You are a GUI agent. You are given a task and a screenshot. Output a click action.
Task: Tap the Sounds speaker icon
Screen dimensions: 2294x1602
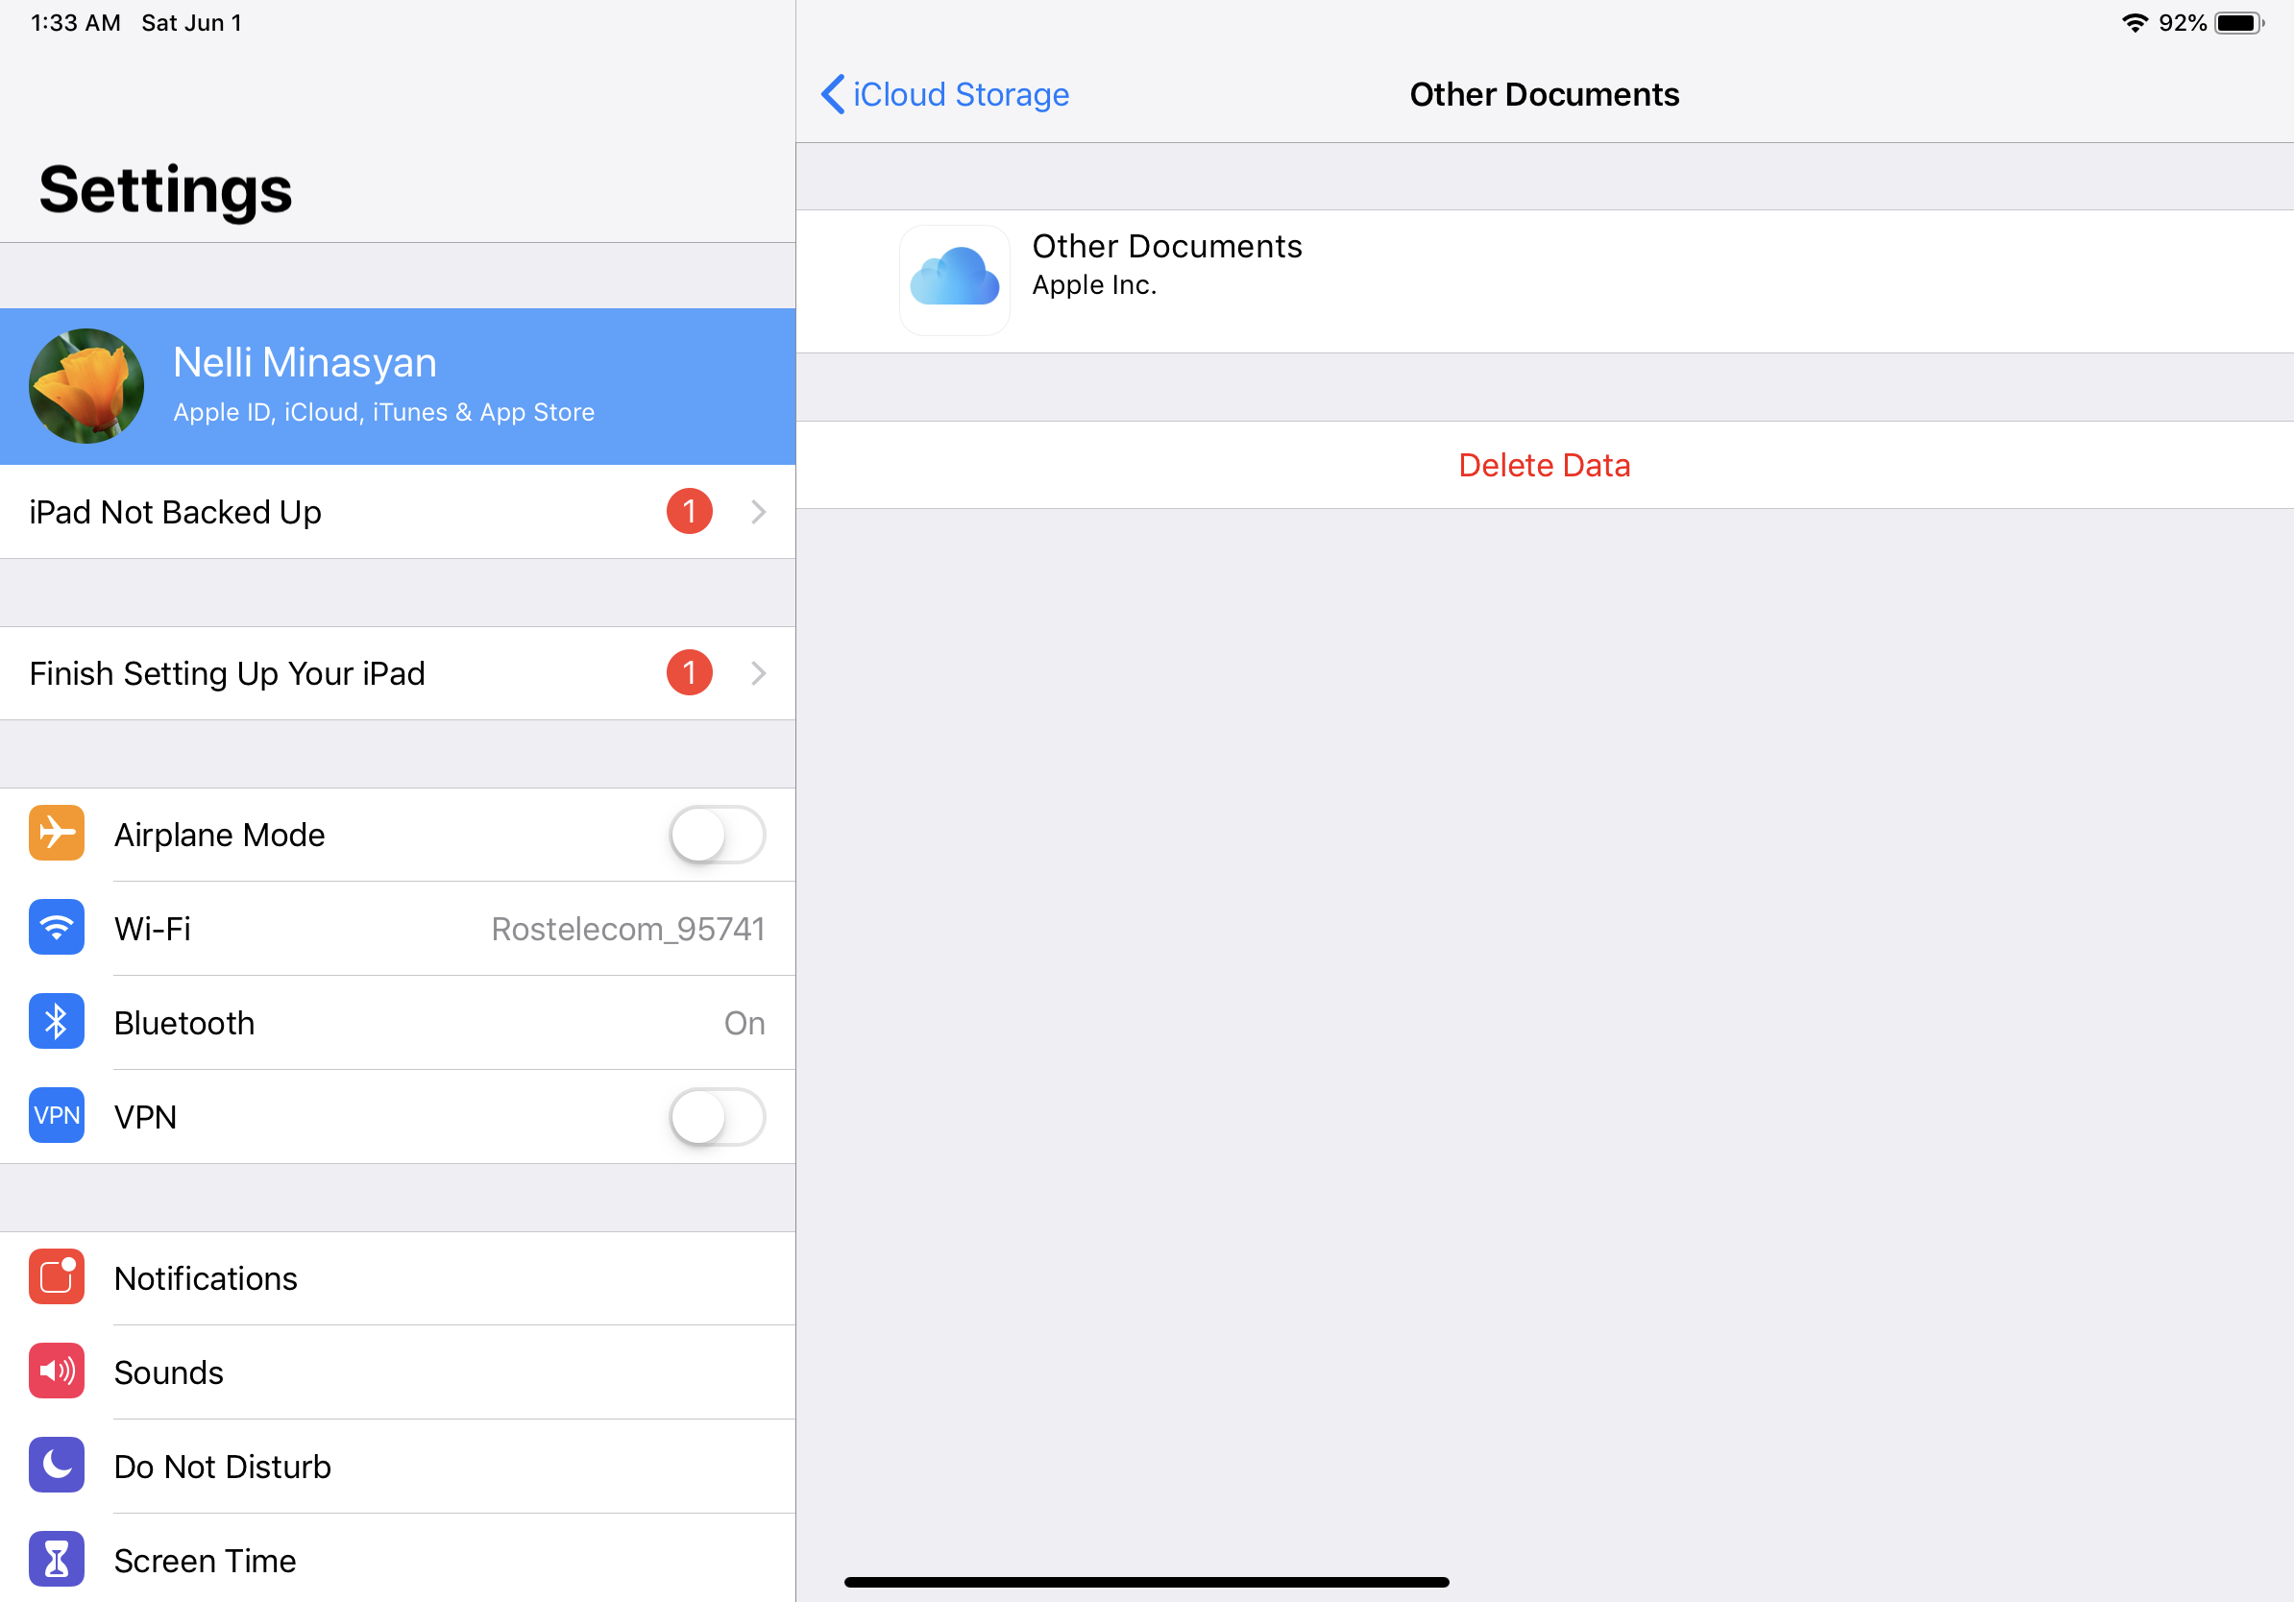(x=56, y=1371)
